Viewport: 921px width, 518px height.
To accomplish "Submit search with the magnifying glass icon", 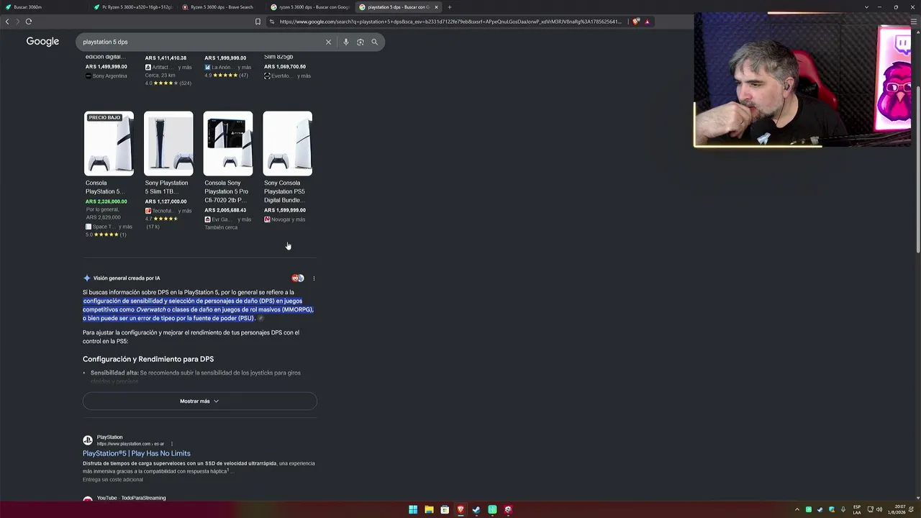I will click(x=374, y=42).
